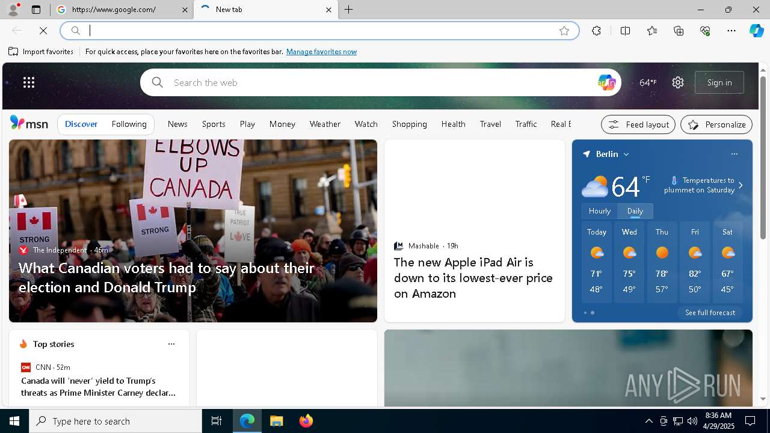Open Browser essentials heart icon
770x433 pixels.
tap(705, 31)
